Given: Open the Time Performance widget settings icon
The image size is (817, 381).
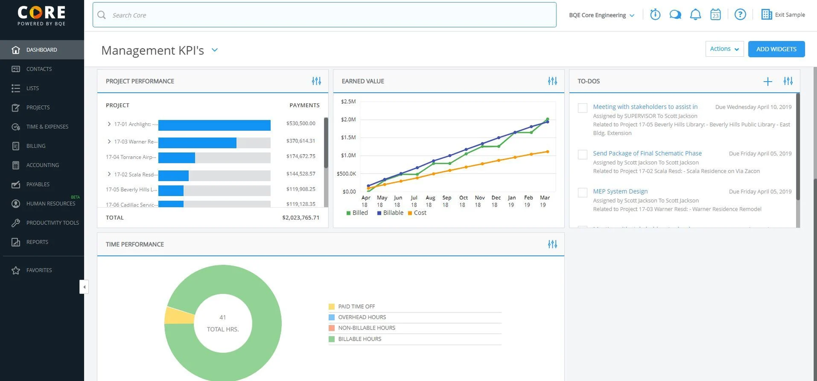Looking at the screenshot, I should (x=552, y=244).
